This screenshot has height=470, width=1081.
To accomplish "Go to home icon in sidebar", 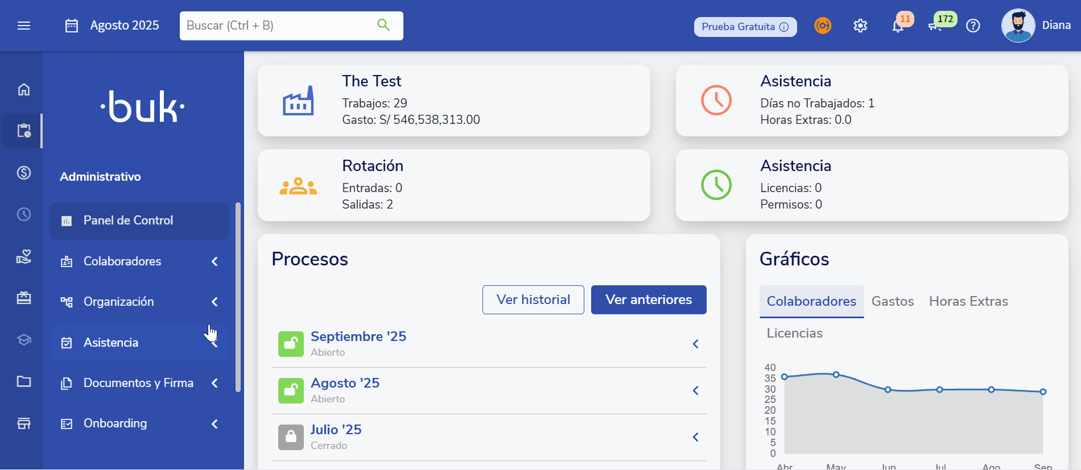I will (24, 89).
